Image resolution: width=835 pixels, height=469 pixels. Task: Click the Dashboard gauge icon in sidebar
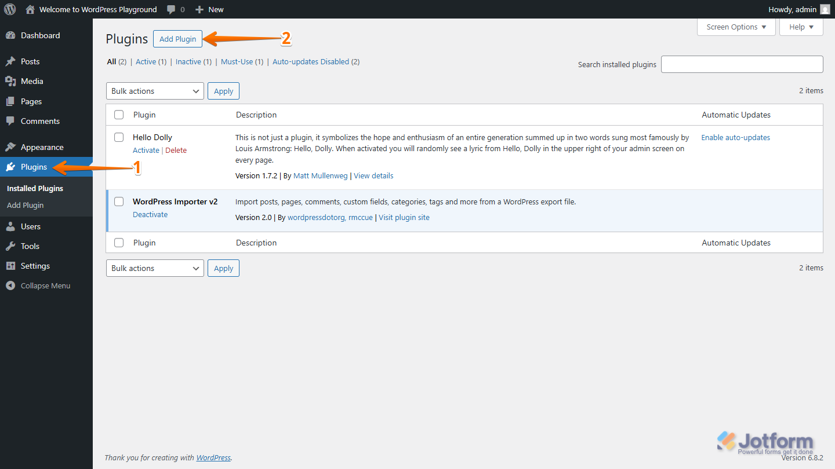pos(10,35)
